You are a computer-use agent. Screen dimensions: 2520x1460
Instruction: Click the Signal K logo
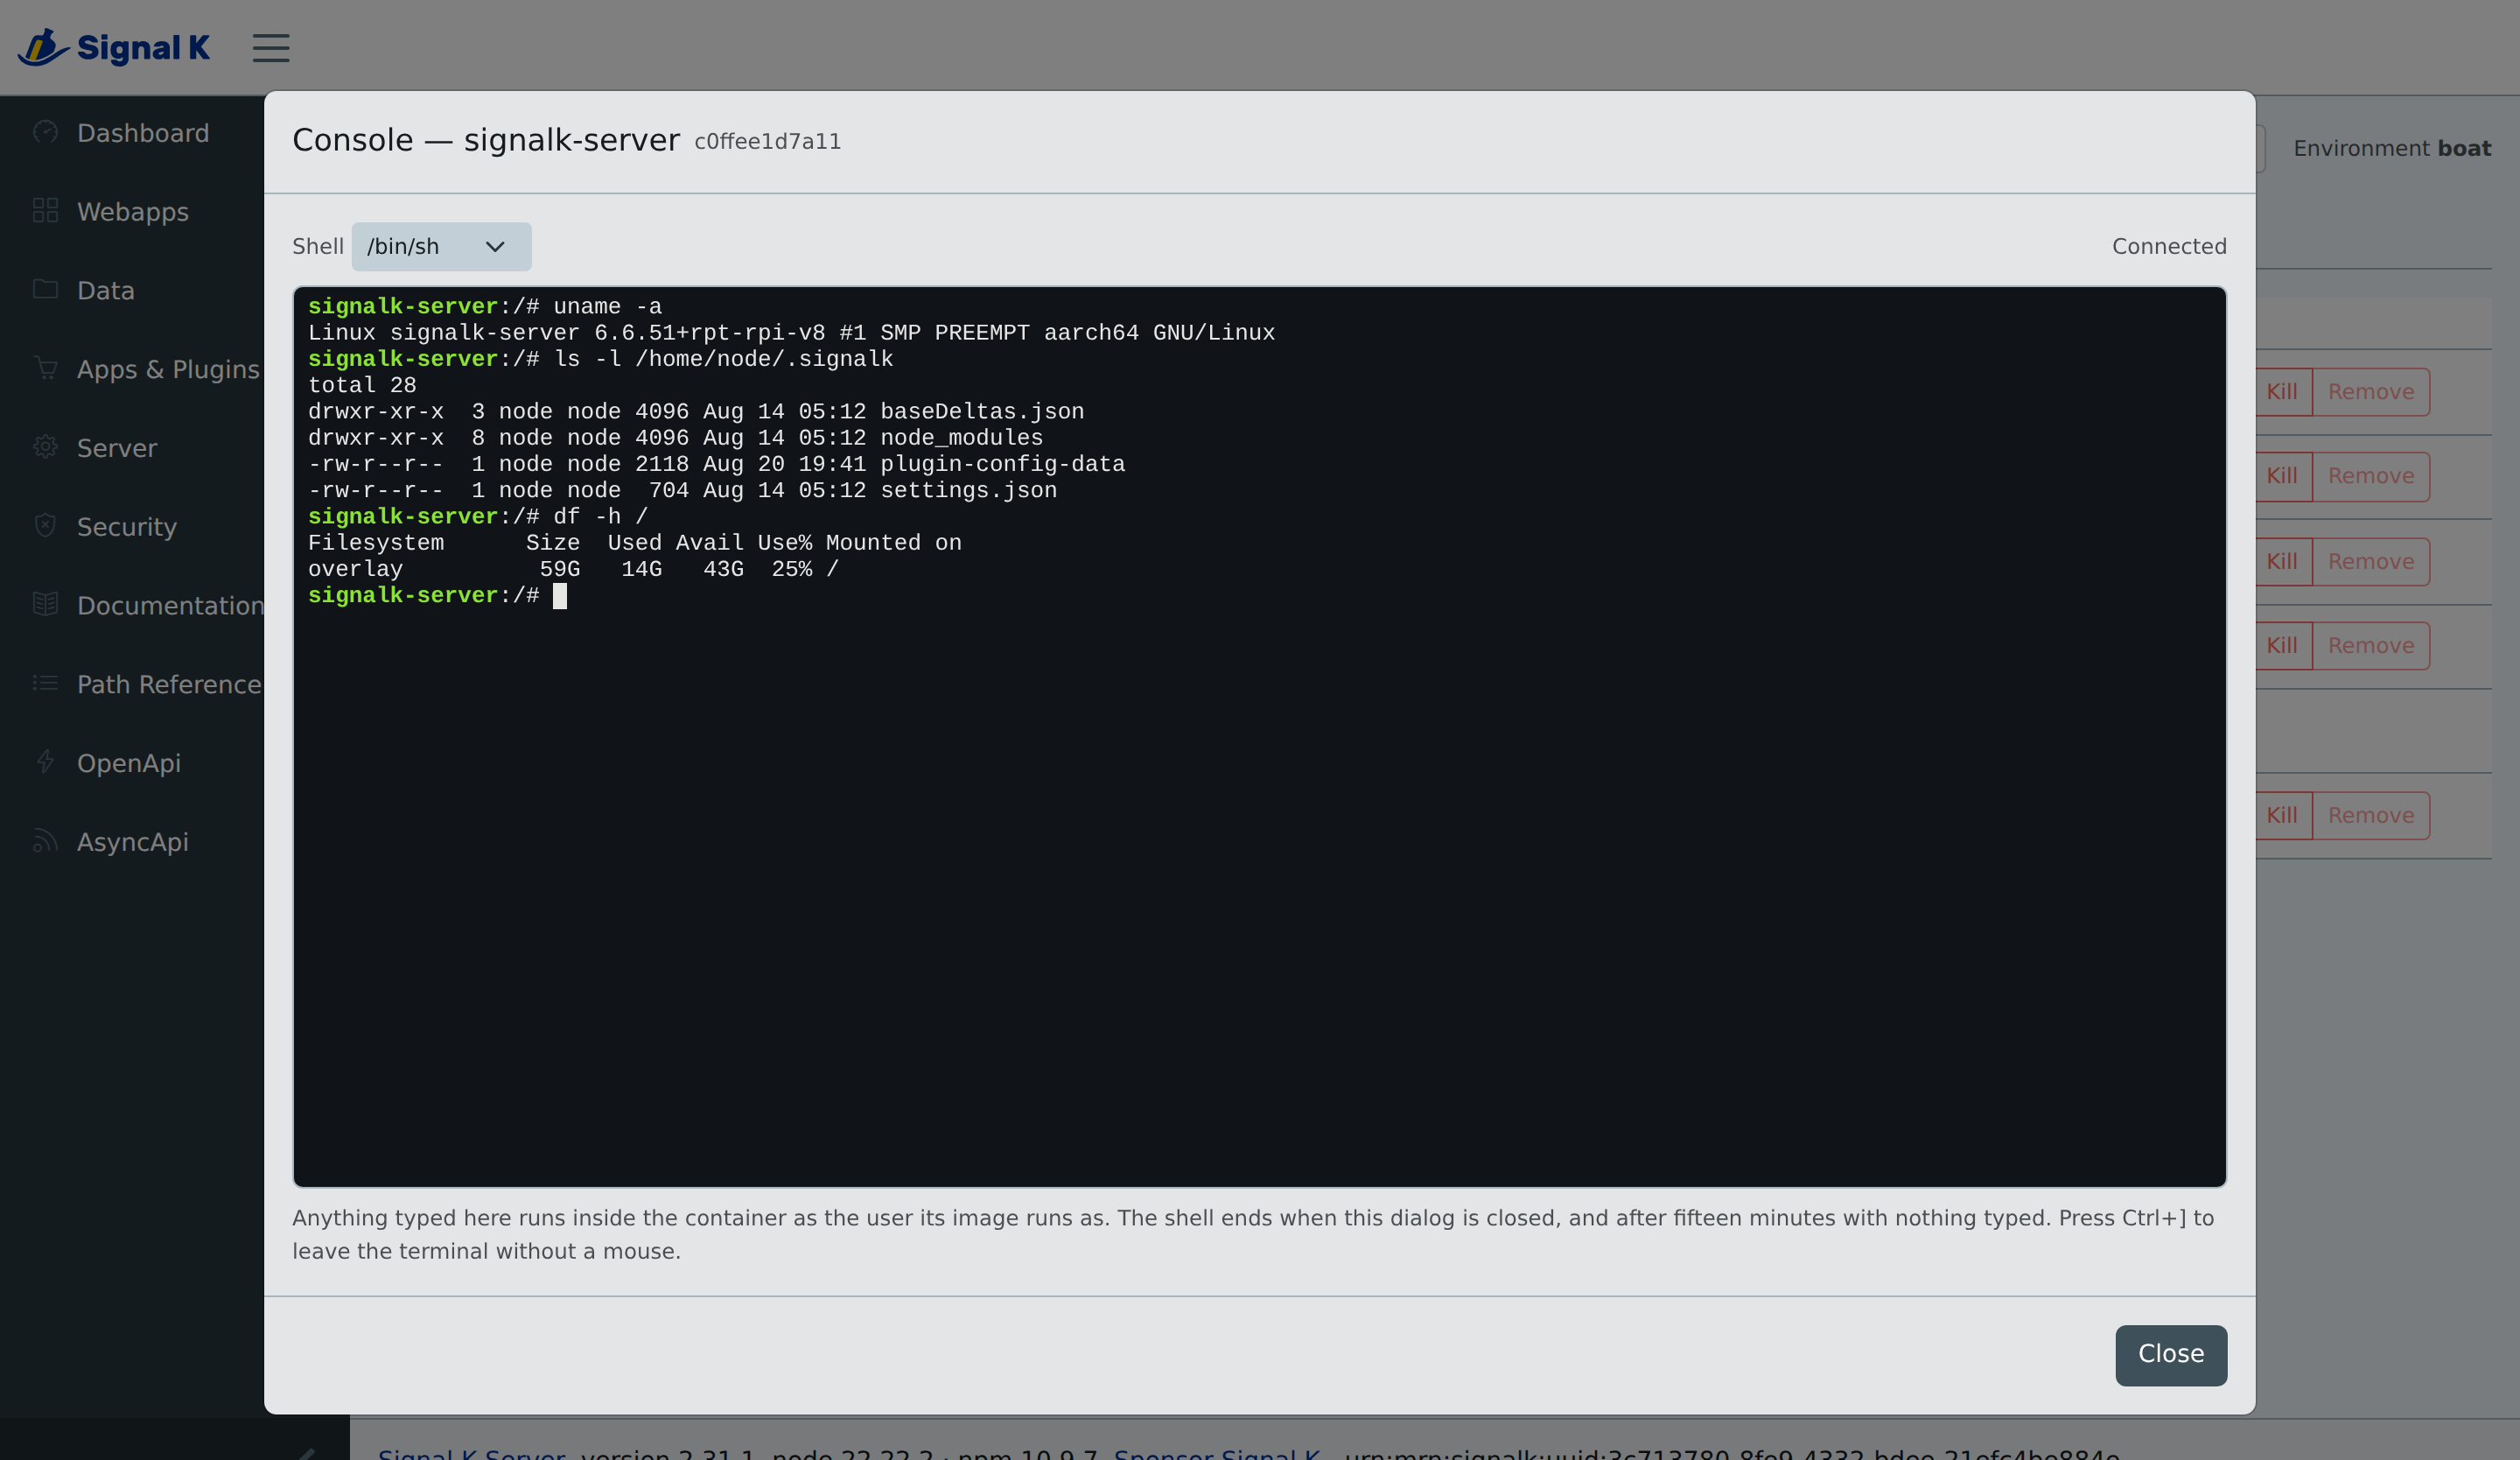(x=113, y=47)
